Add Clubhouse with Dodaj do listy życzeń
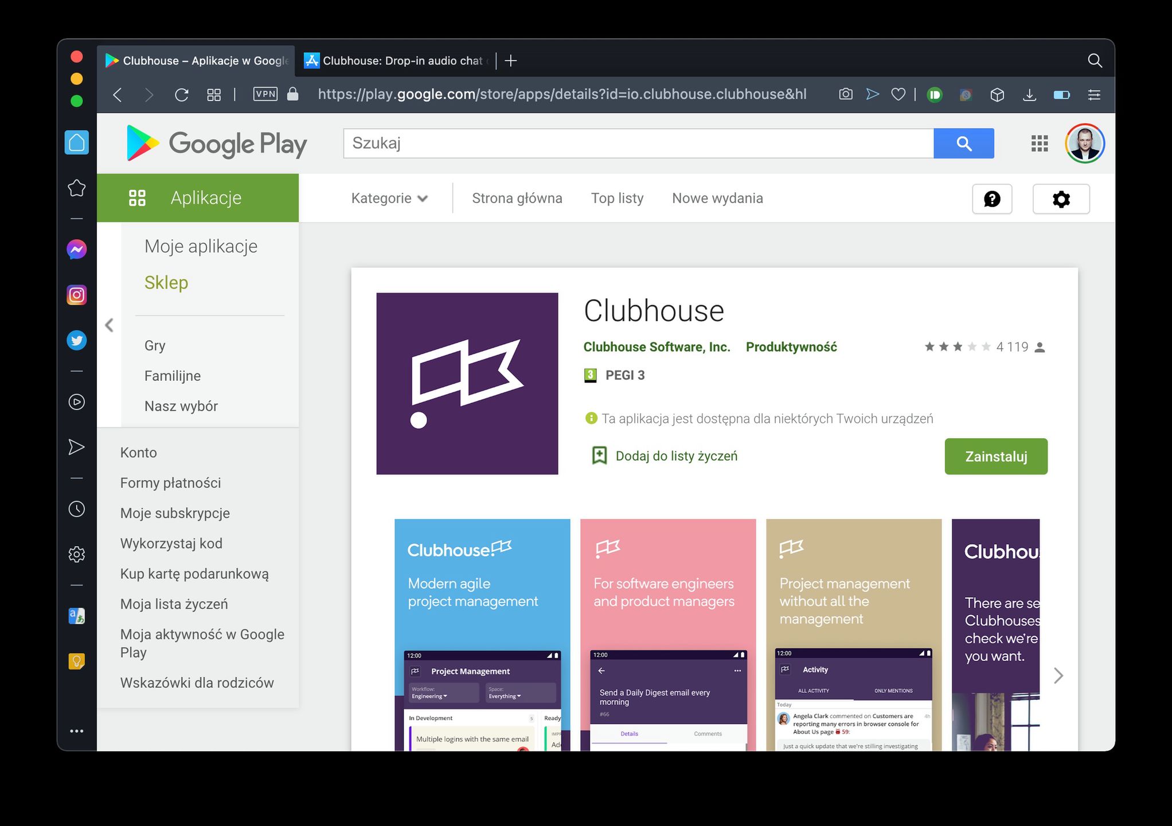Viewport: 1172px width, 826px height. click(x=665, y=456)
